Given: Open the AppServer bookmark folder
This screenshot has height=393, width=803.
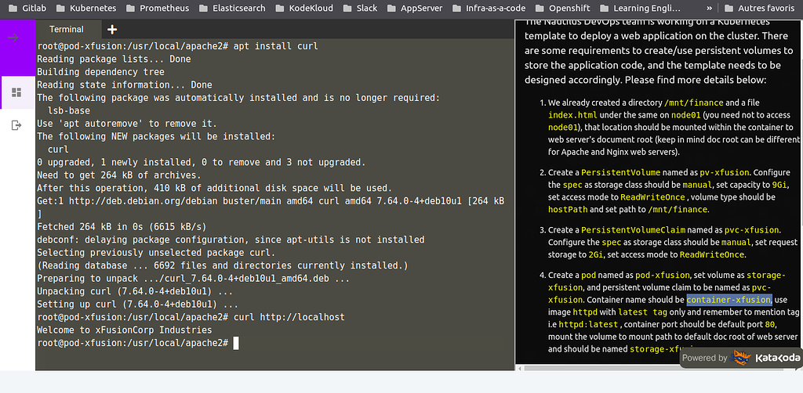Looking at the screenshot, I should [x=415, y=8].
